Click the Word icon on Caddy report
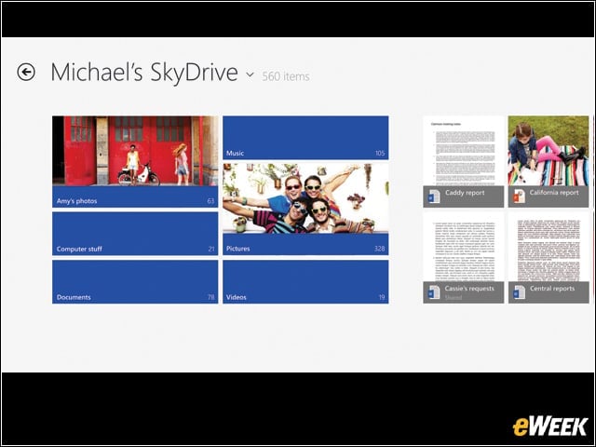 pos(434,196)
